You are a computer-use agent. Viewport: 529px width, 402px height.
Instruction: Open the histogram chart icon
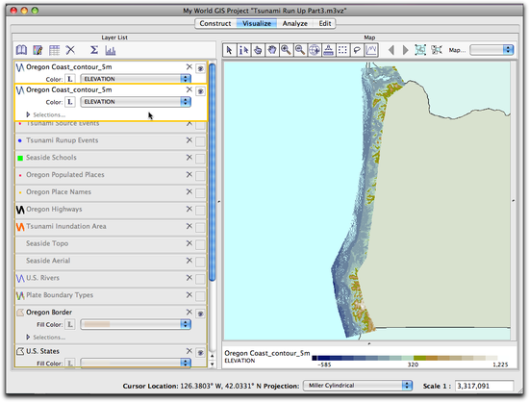tap(111, 50)
